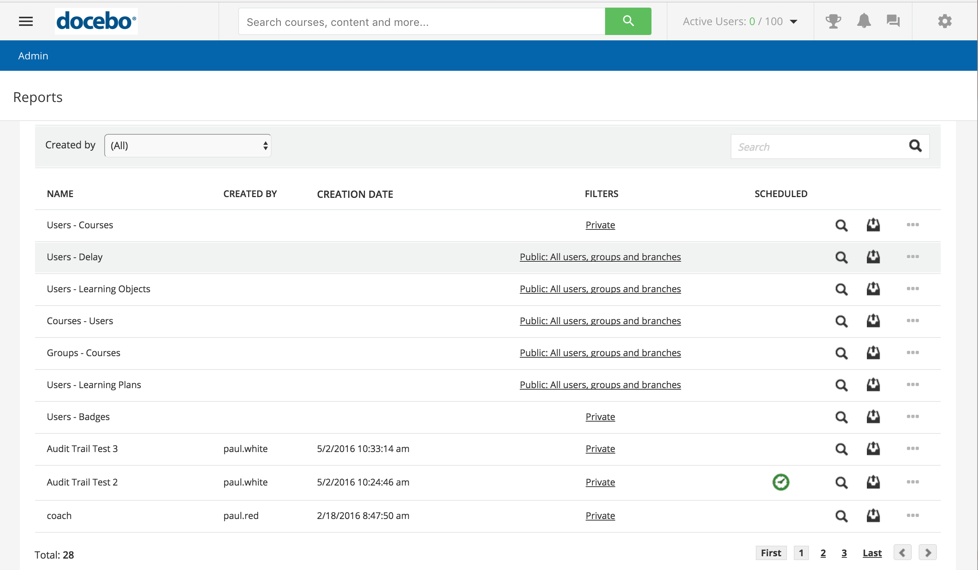Run the global course search
This screenshot has width=978, height=570.
tap(628, 21)
